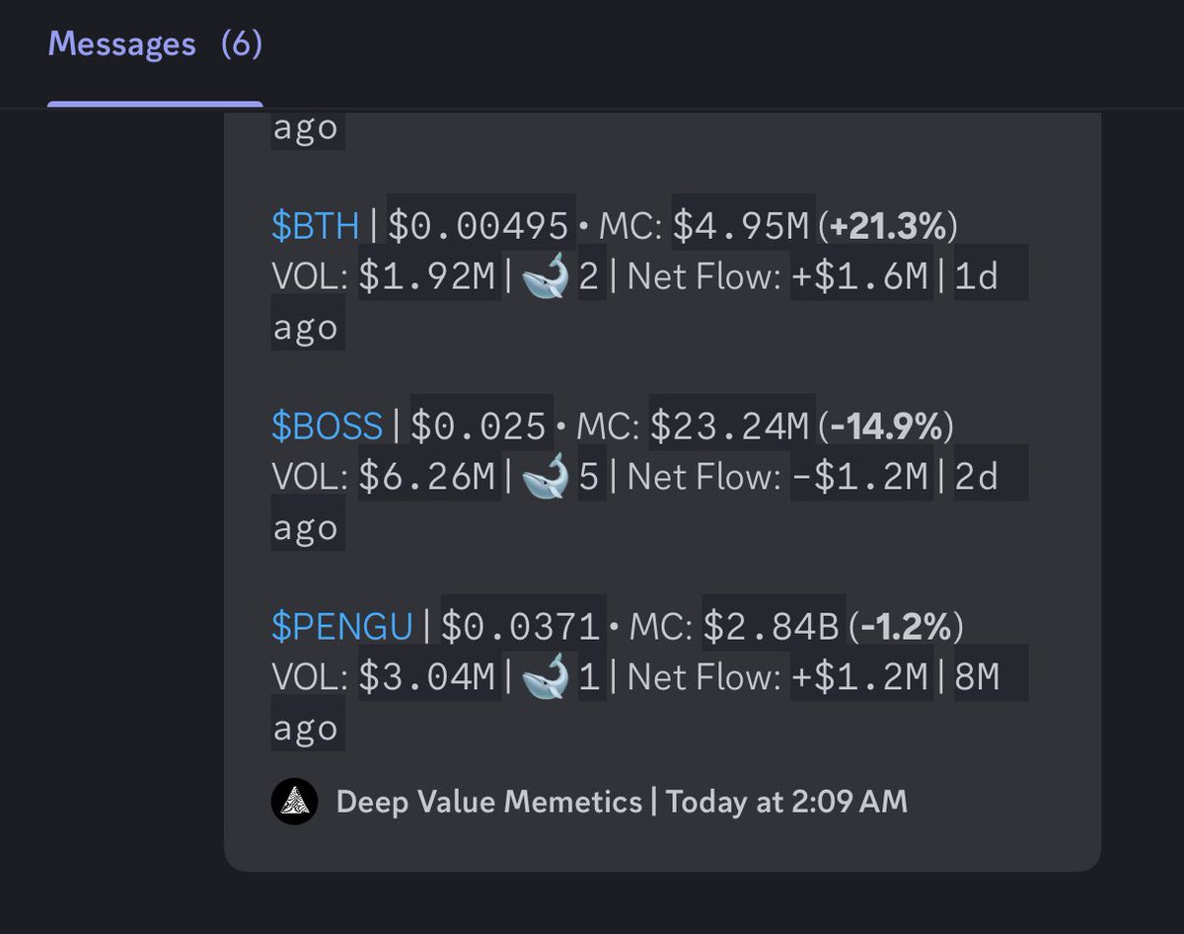The image size is (1184, 934).
Task: Click the $BOSS net flow -$1.2M
Action: pos(861,478)
